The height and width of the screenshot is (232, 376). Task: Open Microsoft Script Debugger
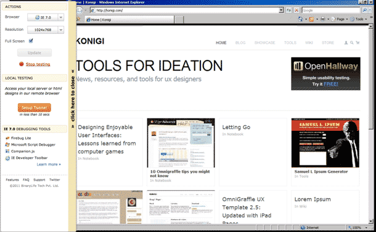point(33,144)
